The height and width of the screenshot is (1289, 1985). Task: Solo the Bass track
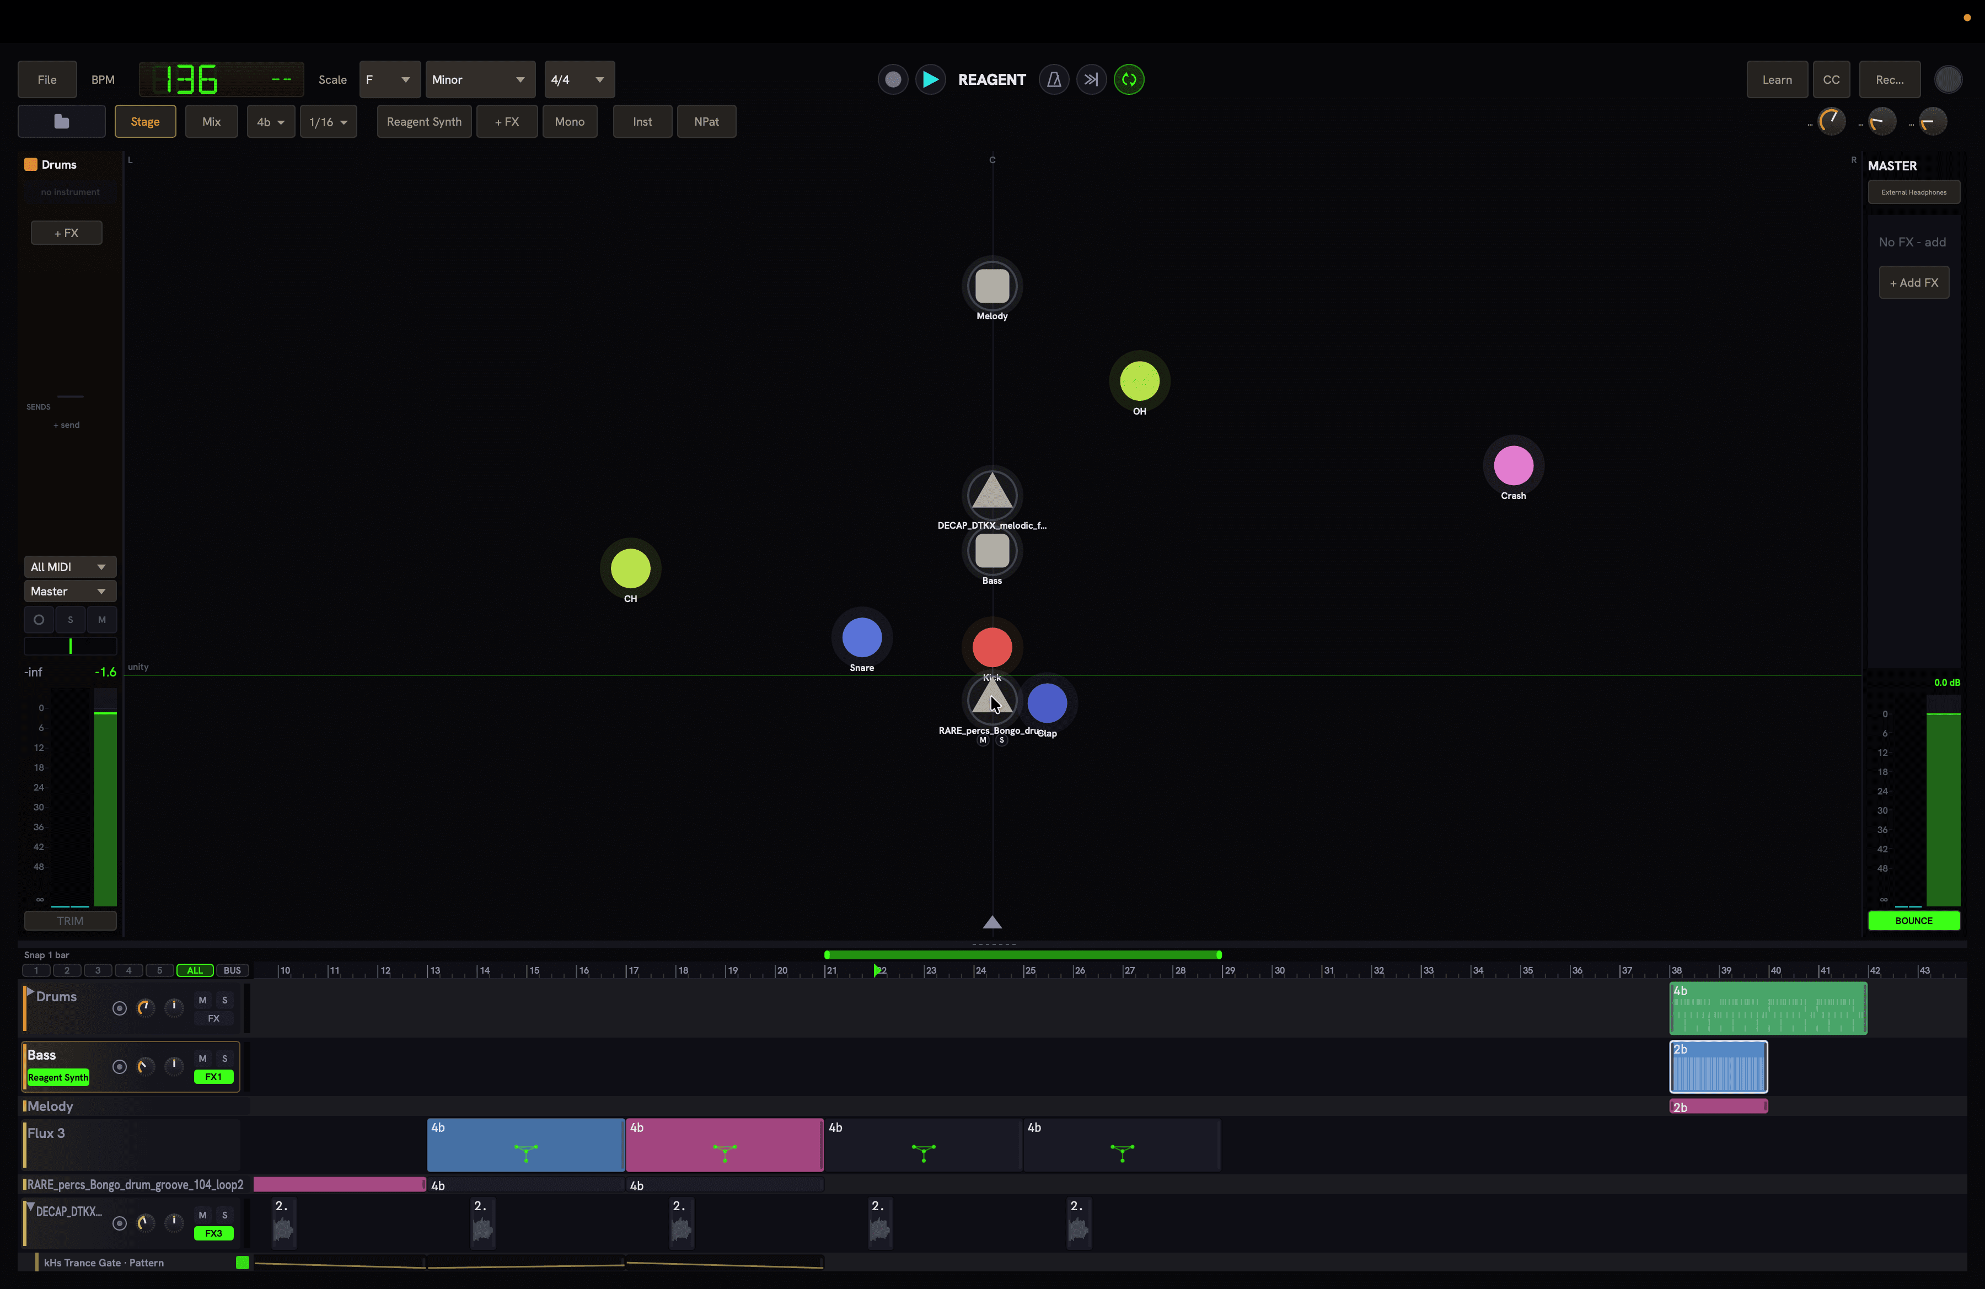tap(224, 1058)
